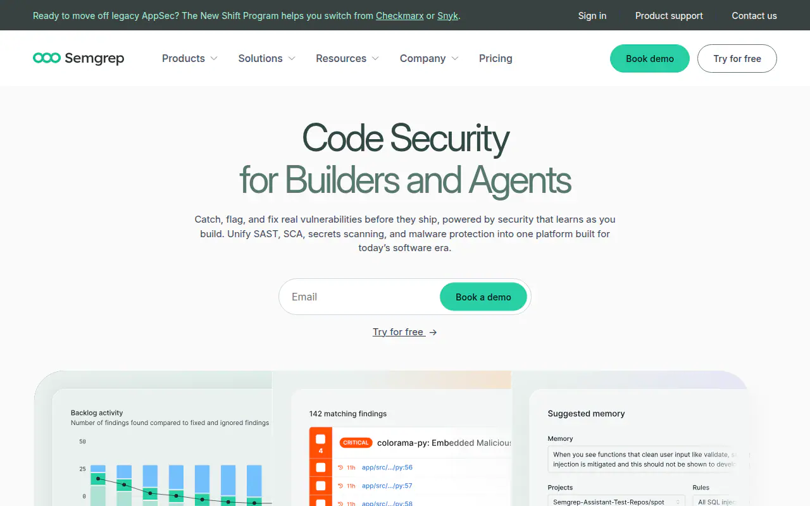Expand the Products menu chevron

[214, 58]
